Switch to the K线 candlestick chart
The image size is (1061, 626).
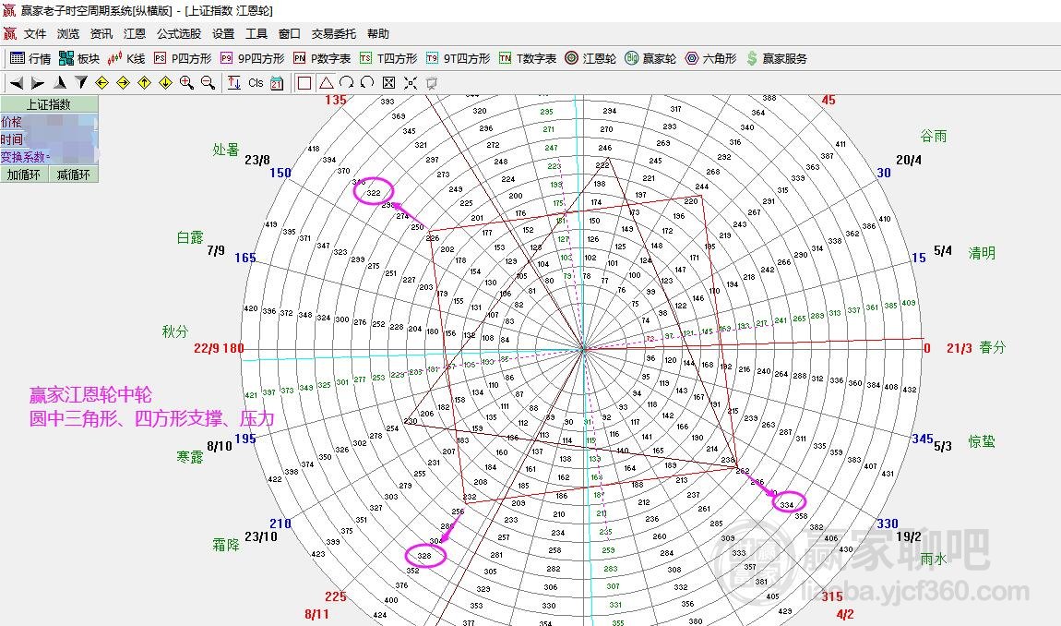pos(126,59)
